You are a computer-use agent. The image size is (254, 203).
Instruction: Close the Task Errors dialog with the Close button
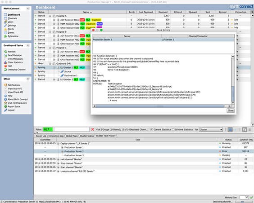point(230,110)
